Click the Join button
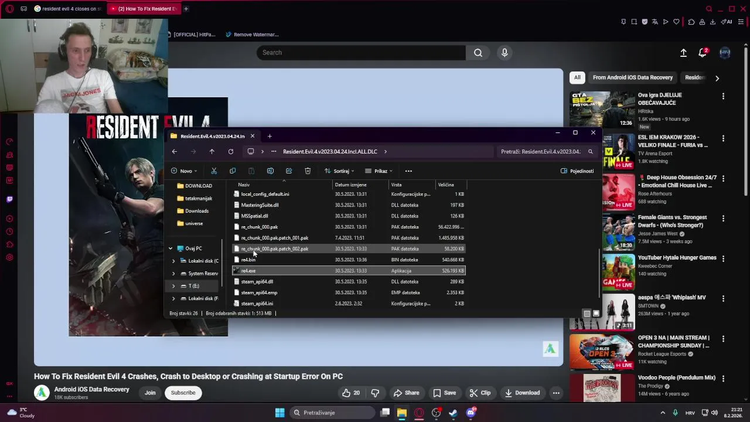 point(150,393)
